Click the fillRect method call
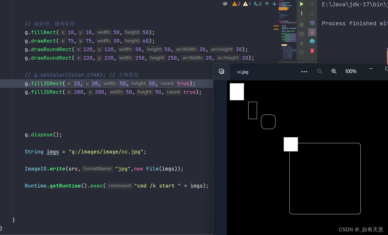Image resolution: width=388 pixels, height=235 pixels. (x=43, y=32)
